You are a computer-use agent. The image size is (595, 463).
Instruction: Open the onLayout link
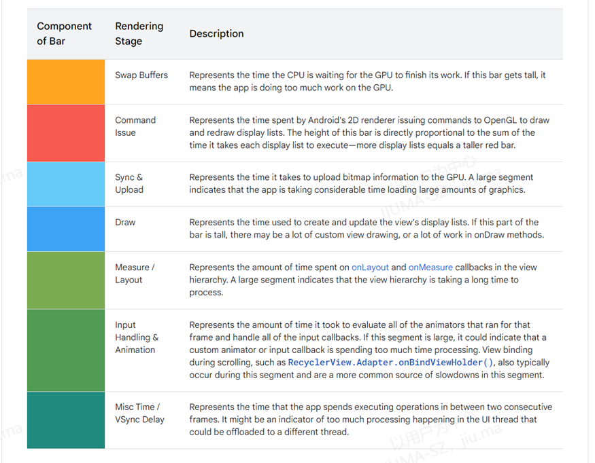pyautogui.click(x=370, y=267)
